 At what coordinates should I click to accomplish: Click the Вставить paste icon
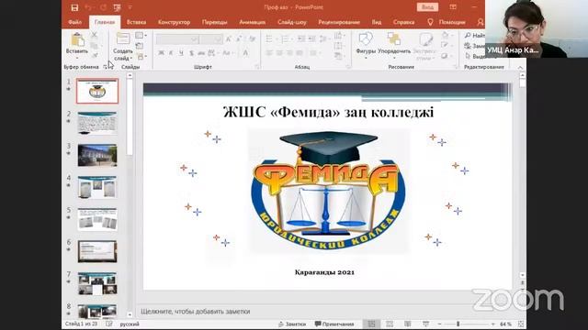(x=77, y=39)
